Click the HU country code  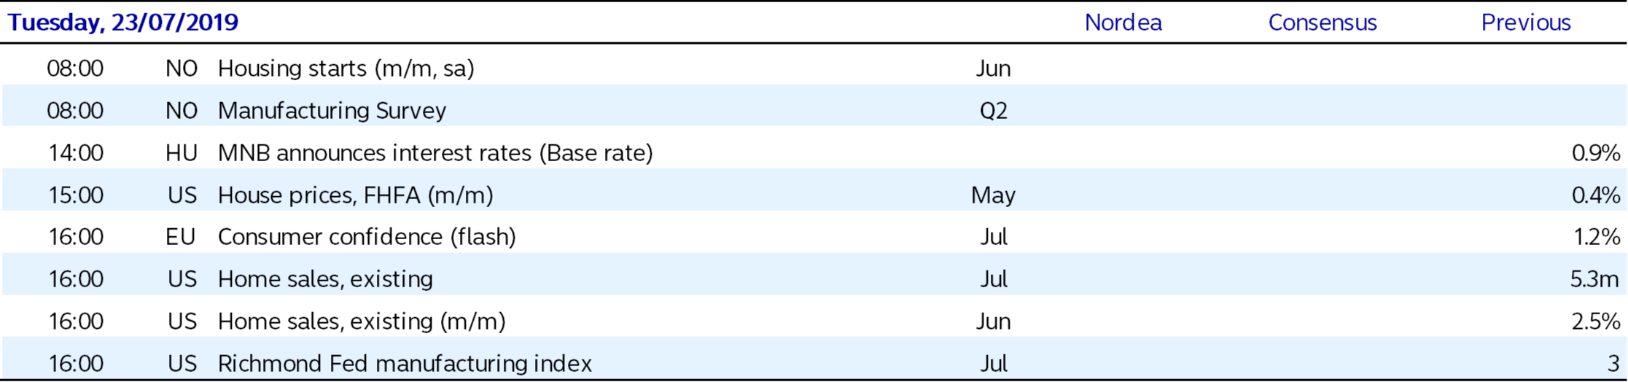pyautogui.click(x=181, y=153)
